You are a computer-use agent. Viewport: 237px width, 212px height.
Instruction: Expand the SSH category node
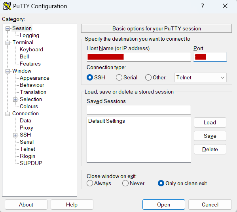click(x=15, y=135)
